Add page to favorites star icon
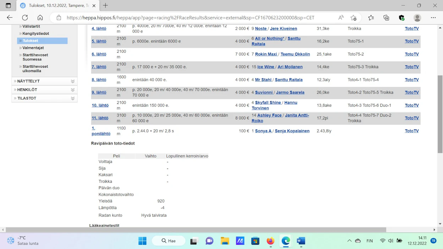This screenshot has height=249, width=443. click(x=354, y=17)
